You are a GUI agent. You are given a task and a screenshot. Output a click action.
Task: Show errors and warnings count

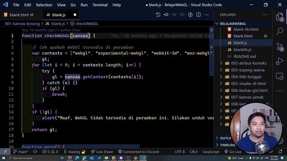(50, 152)
